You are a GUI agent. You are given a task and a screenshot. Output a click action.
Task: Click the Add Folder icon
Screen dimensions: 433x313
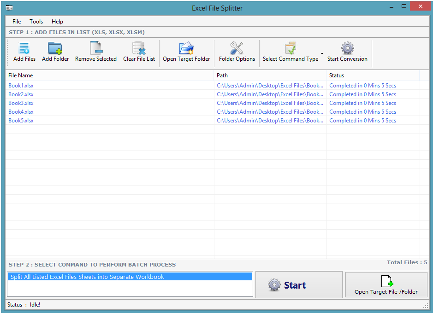55,48
